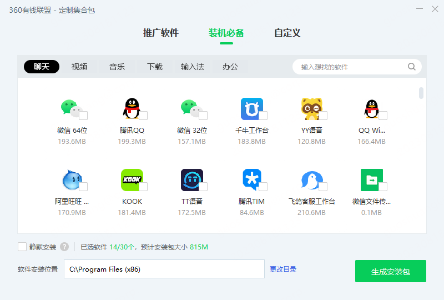Check the box for 腾讯TIM
Viewport: 444px width, 300px height.
point(263,187)
